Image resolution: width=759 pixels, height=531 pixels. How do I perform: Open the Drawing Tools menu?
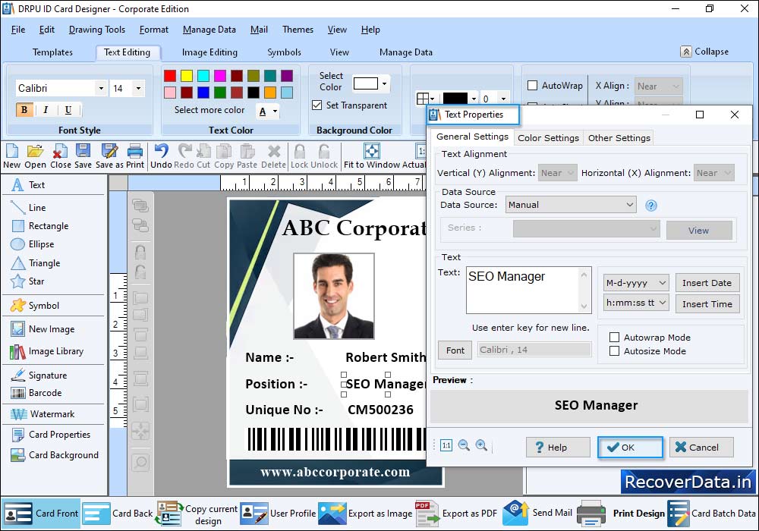click(97, 30)
